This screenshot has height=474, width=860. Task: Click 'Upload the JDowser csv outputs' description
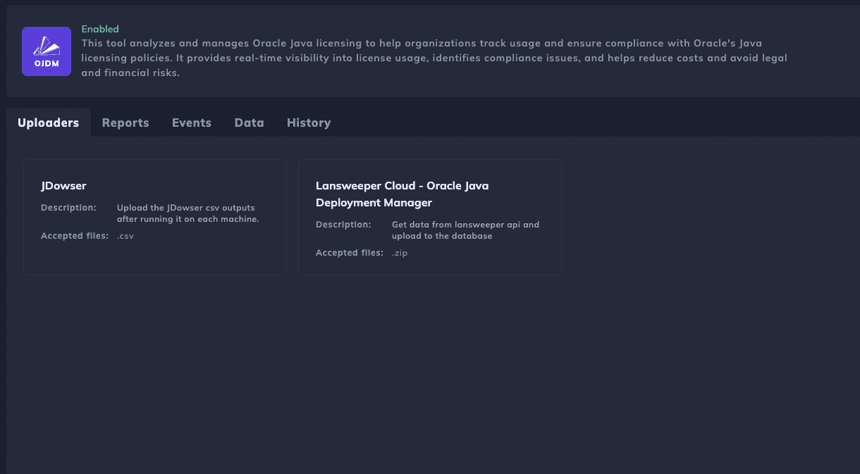(188, 213)
